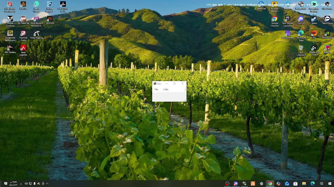Select the Epic Games Launcher icon
The image size is (334, 187).
[x=288, y=22]
